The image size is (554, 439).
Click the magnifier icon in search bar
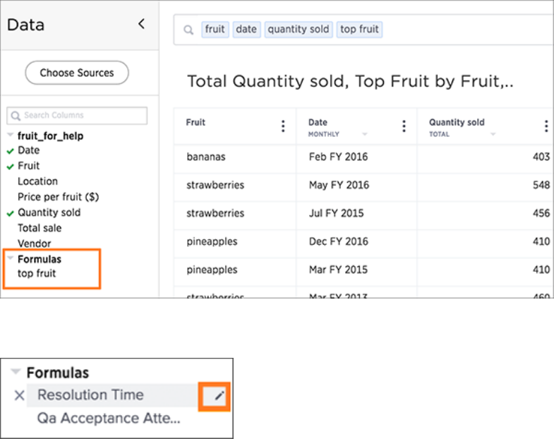[x=188, y=30]
